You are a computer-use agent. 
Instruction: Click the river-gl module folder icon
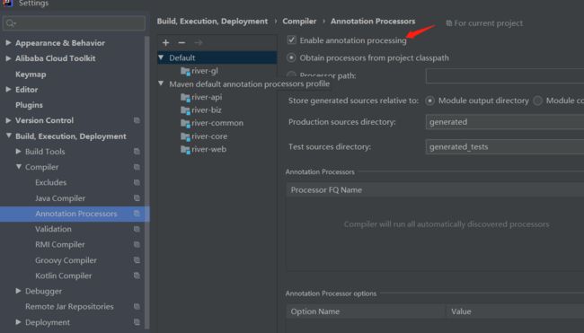(185, 71)
